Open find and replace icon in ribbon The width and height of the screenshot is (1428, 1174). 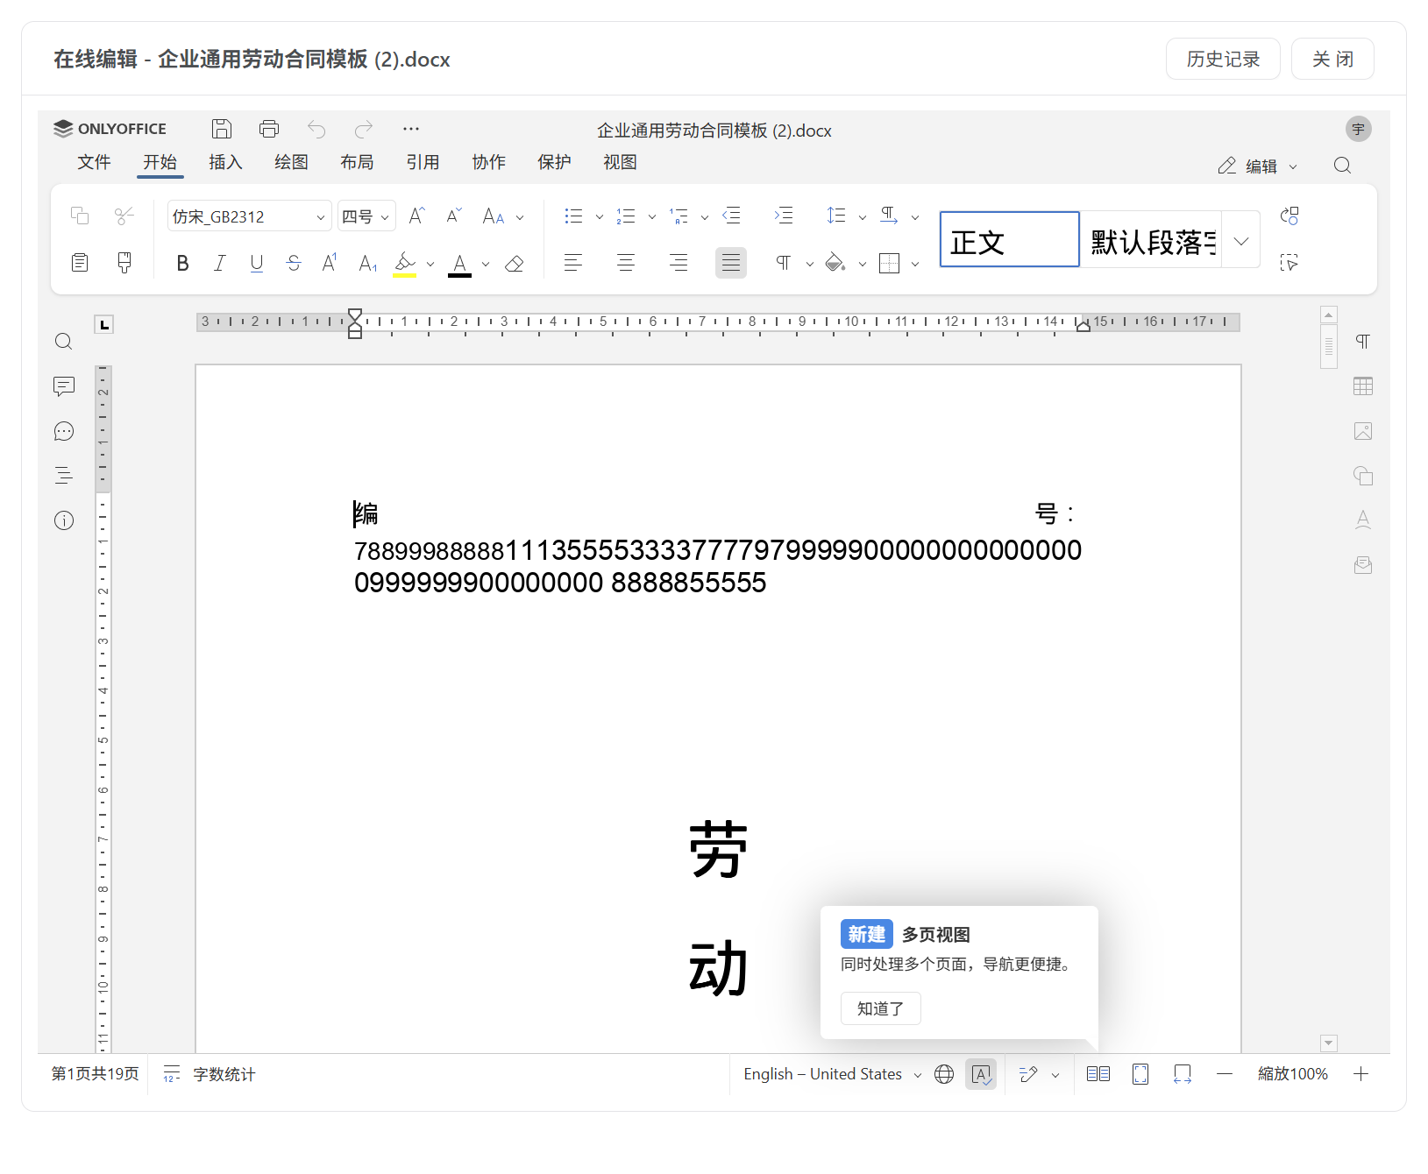tap(1289, 216)
